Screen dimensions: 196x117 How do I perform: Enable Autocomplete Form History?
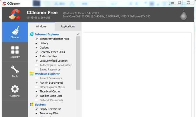coord(36,65)
